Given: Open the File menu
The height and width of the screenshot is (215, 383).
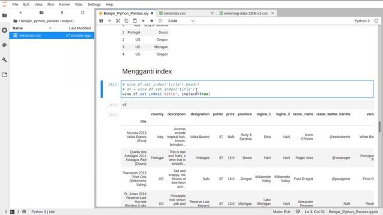Looking at the screenshot, I should click(x=15, y=4).
